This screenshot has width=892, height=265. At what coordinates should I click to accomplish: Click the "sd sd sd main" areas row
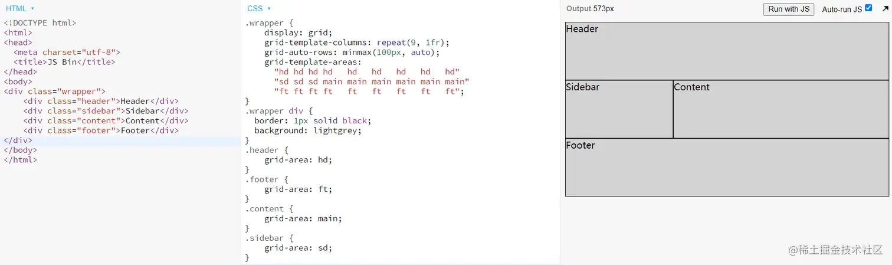372,81
